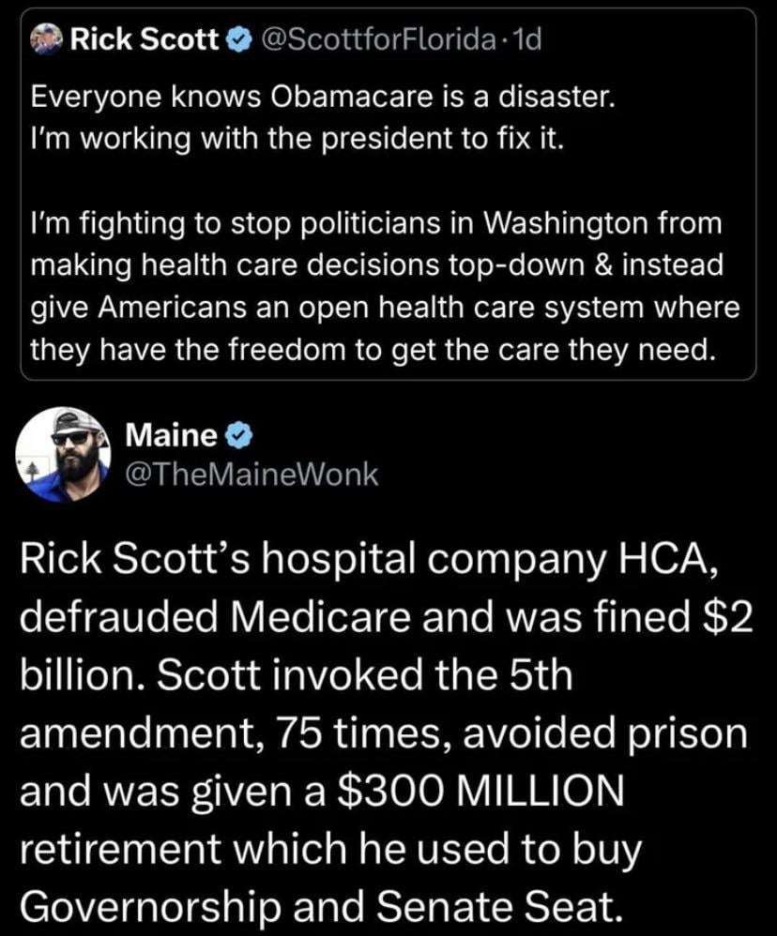Click the @TheMaineWonk handle
The image size is (777, 936).
(251, 475)
